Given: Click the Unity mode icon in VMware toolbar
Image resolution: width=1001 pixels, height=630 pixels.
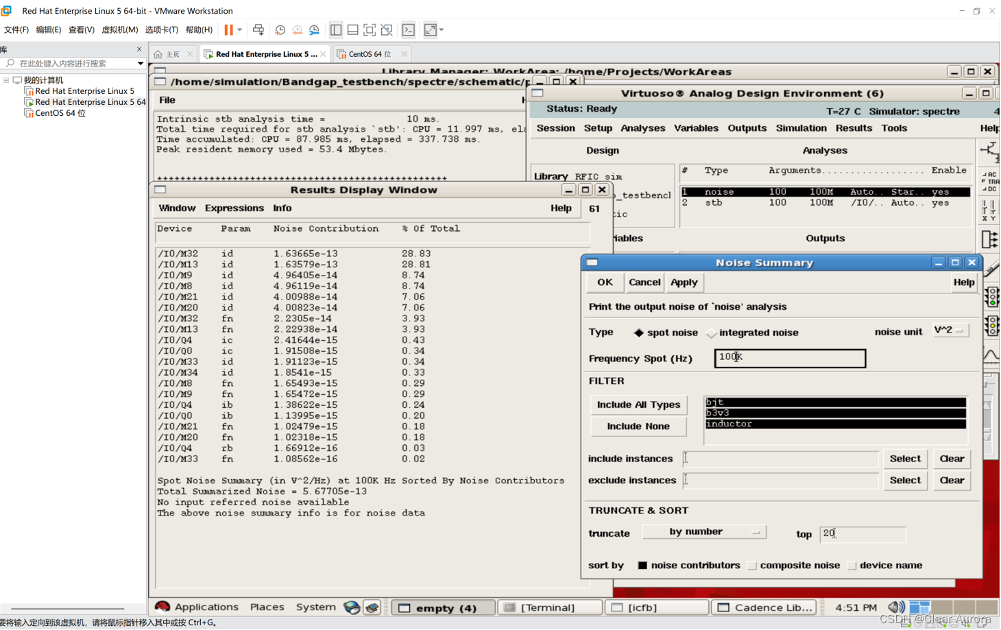Looking at the screenshot, I should click(x=387, y=29).
